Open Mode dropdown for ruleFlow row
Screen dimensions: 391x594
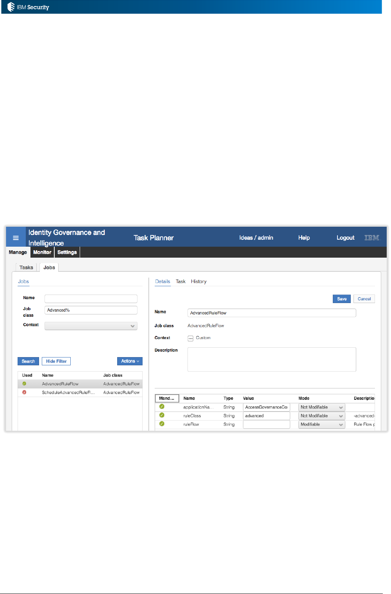(x=322, y=424)
